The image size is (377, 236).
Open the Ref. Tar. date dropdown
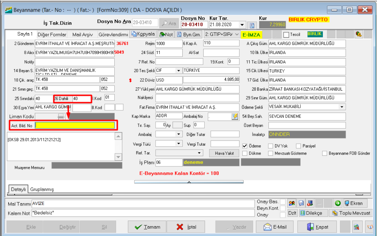(x=199, y=153)
